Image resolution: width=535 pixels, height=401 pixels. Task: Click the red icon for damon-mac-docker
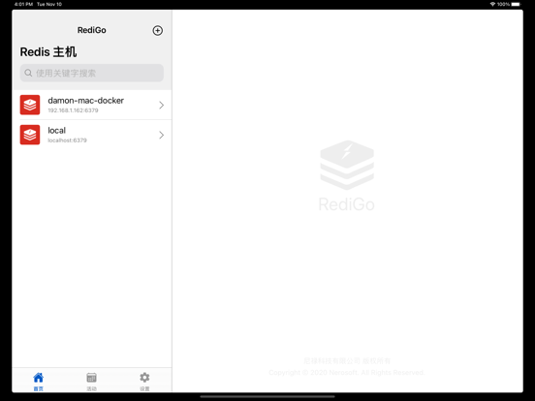pyautogui.click(x=30, y=105)
